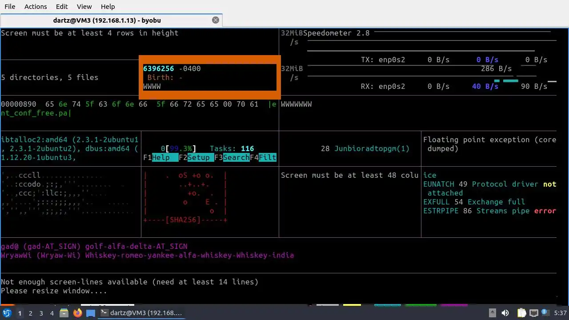Open the View menu
The image size is (569, 320).
coord(84,7)
